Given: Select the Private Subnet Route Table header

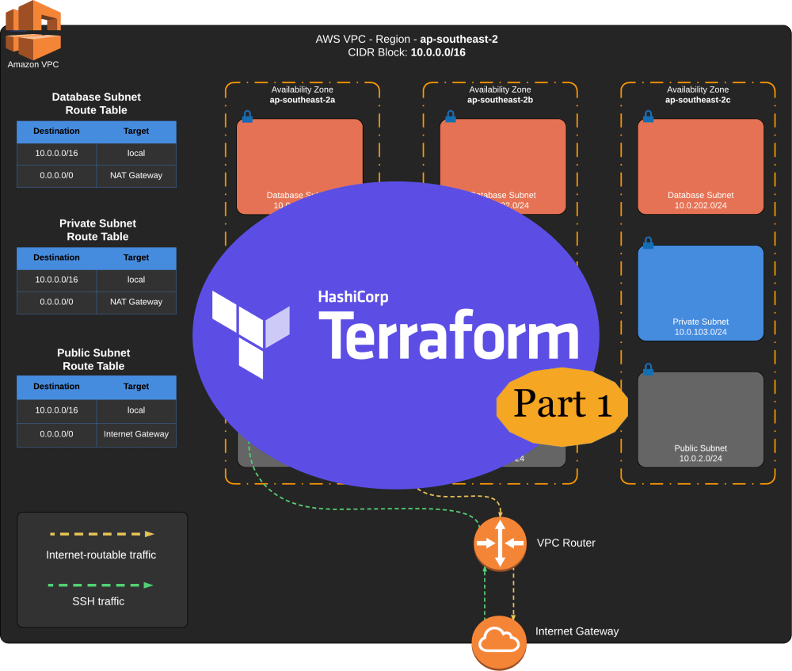Looking at the screenshot, I should 97,230.
